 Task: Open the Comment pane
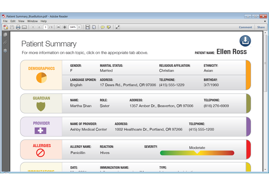click(245, 27)
